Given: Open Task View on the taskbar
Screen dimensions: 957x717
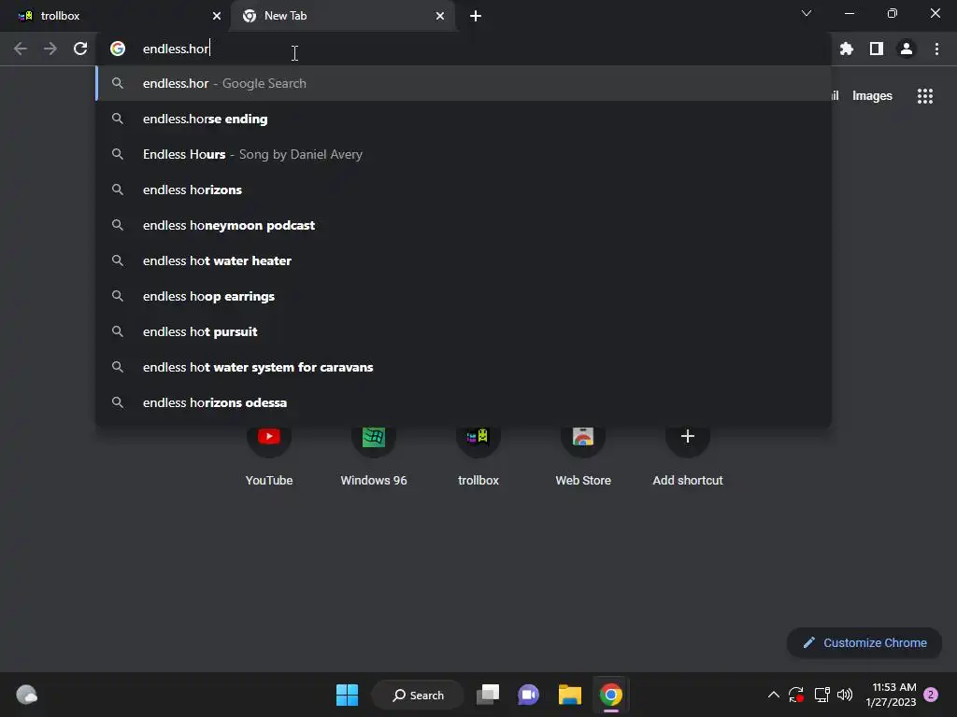Looking at the screenshot, I should click(x=488, y=695).
